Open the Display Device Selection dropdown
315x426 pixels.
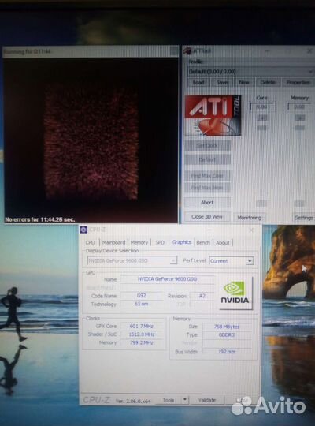[x=132, y=260]
